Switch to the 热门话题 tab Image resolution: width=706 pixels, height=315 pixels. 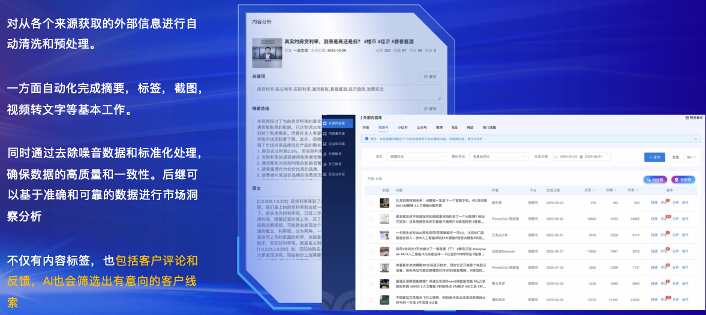pyautogui.click(x=489, y=128)
